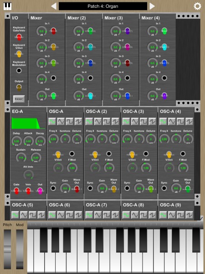The width and height of the screenshot is (205, 274).
Task: Select sine waveform on OSC-A
Action: 52,121
